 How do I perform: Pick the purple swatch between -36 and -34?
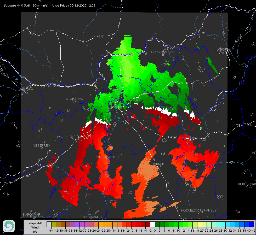(72, 224)
